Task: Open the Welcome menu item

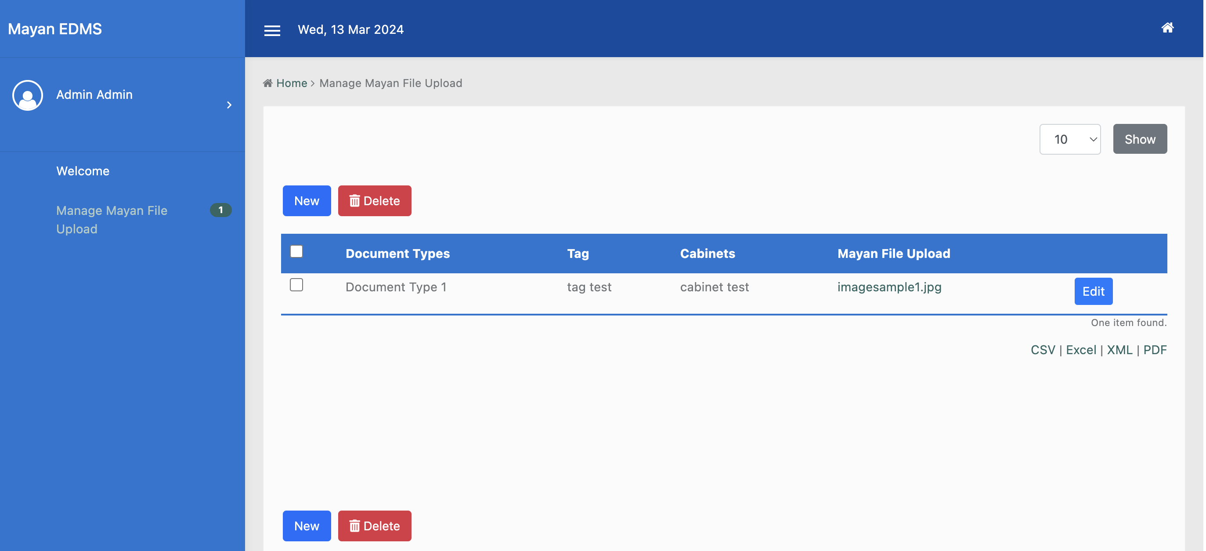Action: [83, 171]
